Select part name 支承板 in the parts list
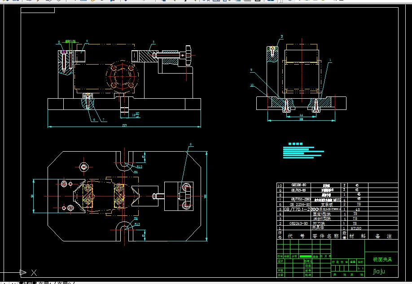Viewport: 412px width, 284px height. [327, 205]
